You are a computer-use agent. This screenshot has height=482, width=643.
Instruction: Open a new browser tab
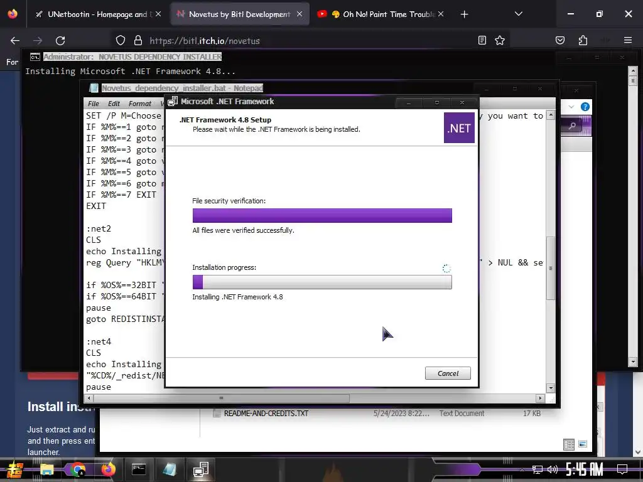click(x=464, y=14)
